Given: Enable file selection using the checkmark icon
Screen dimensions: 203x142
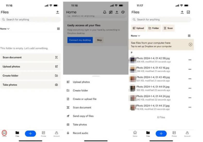Looking at the screenshot, I should click(188, 12).
